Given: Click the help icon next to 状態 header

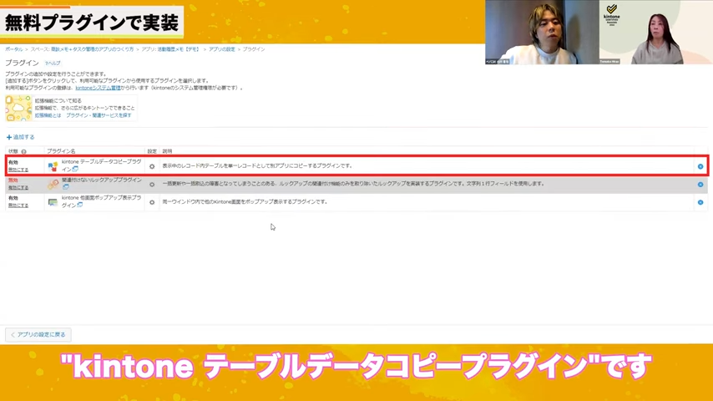Looking at the screenshot, I should (x=23, y=151).
